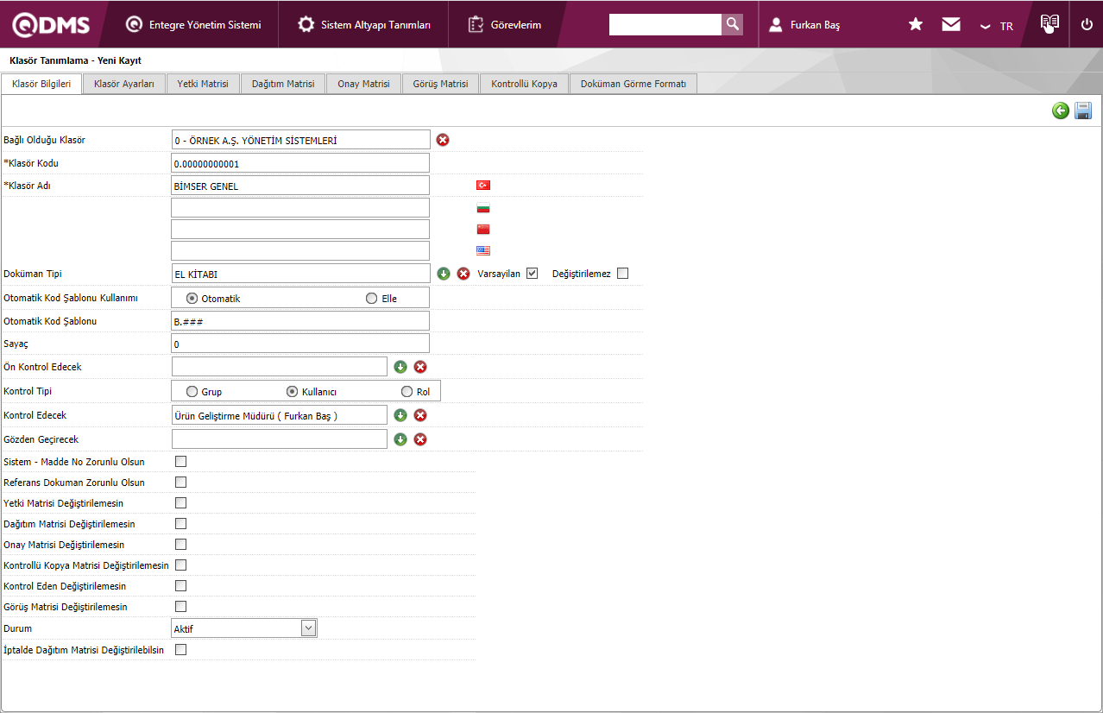The height and width of the screenshot is (713, 1103).
Task: Click the save floppy disk icon
Action: [x=1083, y=110]
